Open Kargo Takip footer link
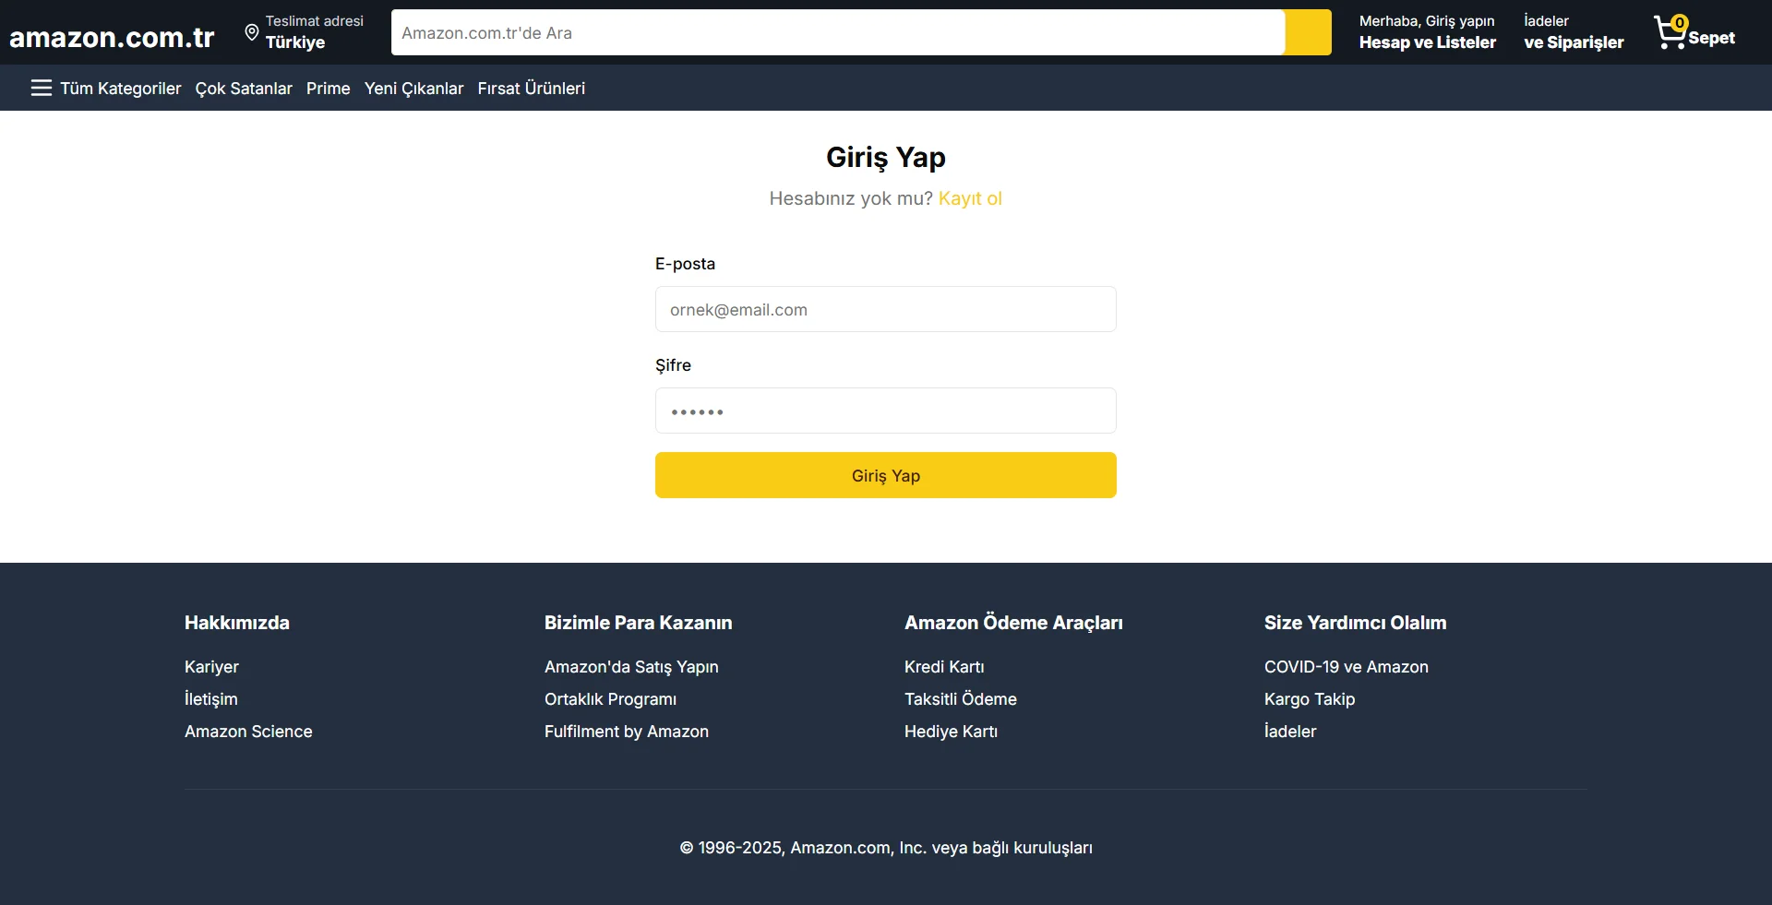Viewport: 1772px width, 905px height. 1310,699
